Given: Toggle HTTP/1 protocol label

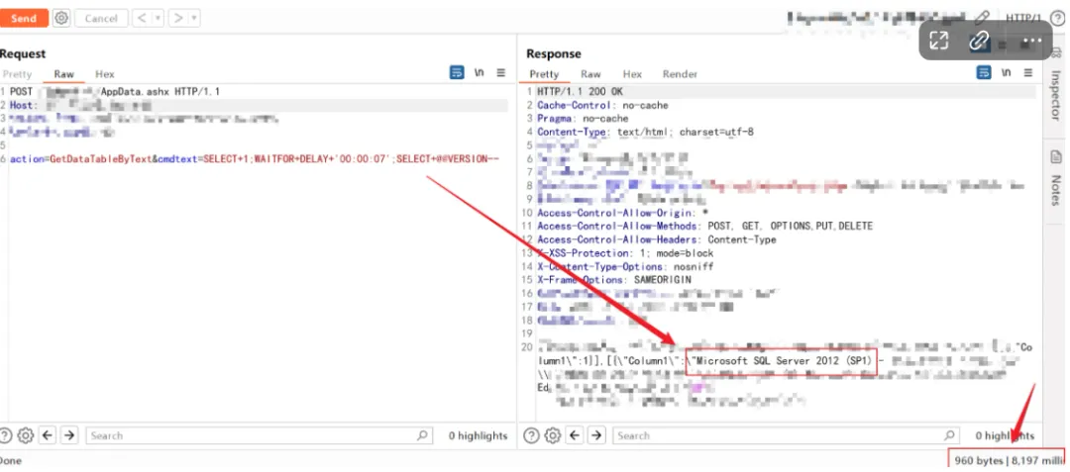Looking at the screenshot, I should click(x=1022, y=19).
